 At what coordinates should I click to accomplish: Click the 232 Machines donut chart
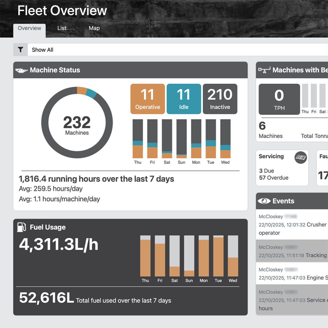[77, 122]
